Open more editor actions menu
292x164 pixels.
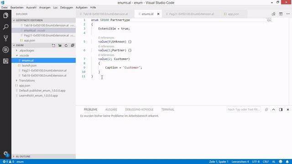pos(288,14)
